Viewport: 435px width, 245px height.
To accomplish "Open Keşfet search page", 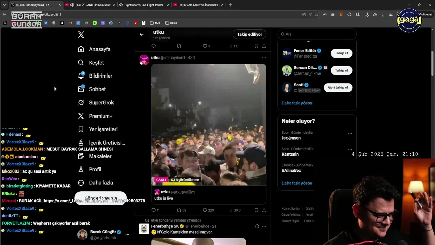I will click(91, 63).
